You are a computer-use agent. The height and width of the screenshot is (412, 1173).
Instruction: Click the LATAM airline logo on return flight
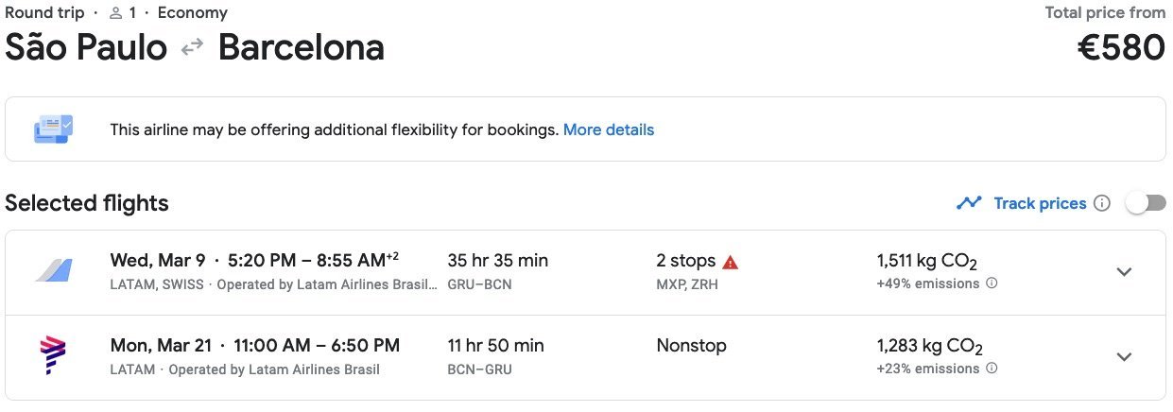[53, 356]
